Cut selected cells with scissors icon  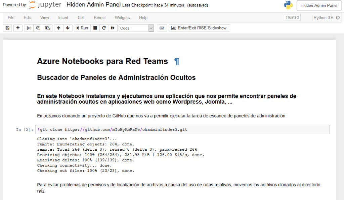coord(29,28)
